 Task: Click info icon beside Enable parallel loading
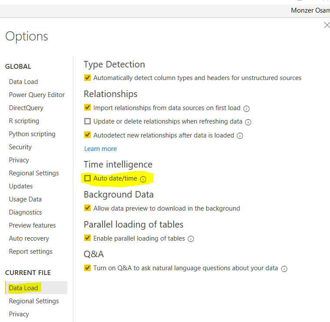pyautogui.click(x=191, y=239)
